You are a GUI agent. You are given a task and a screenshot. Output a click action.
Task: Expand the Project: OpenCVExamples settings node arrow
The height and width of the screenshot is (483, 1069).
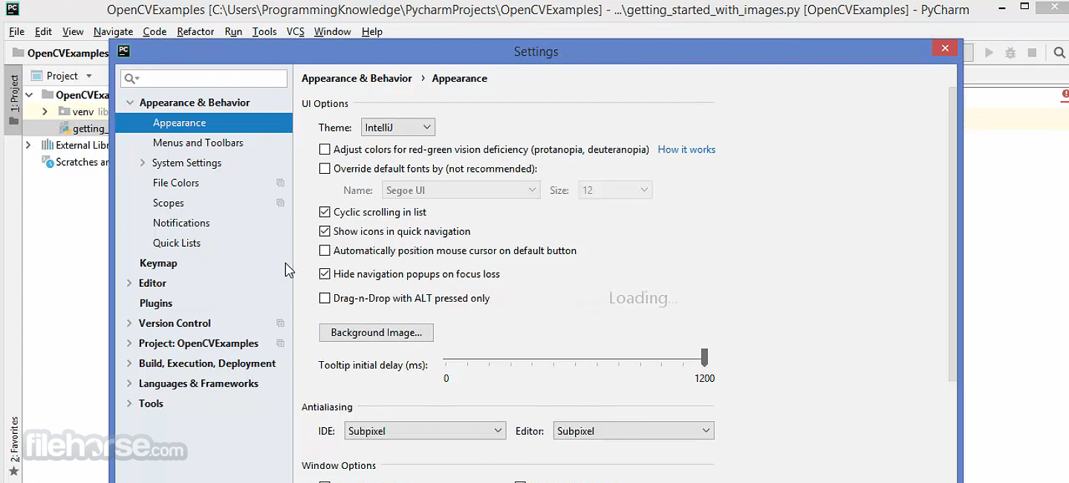pos(129,343)
